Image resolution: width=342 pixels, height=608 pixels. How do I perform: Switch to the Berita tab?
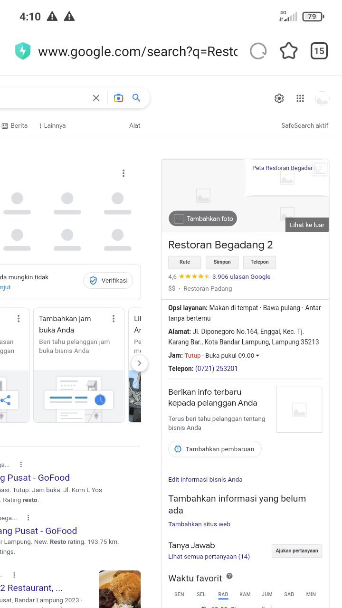(15, 126)
